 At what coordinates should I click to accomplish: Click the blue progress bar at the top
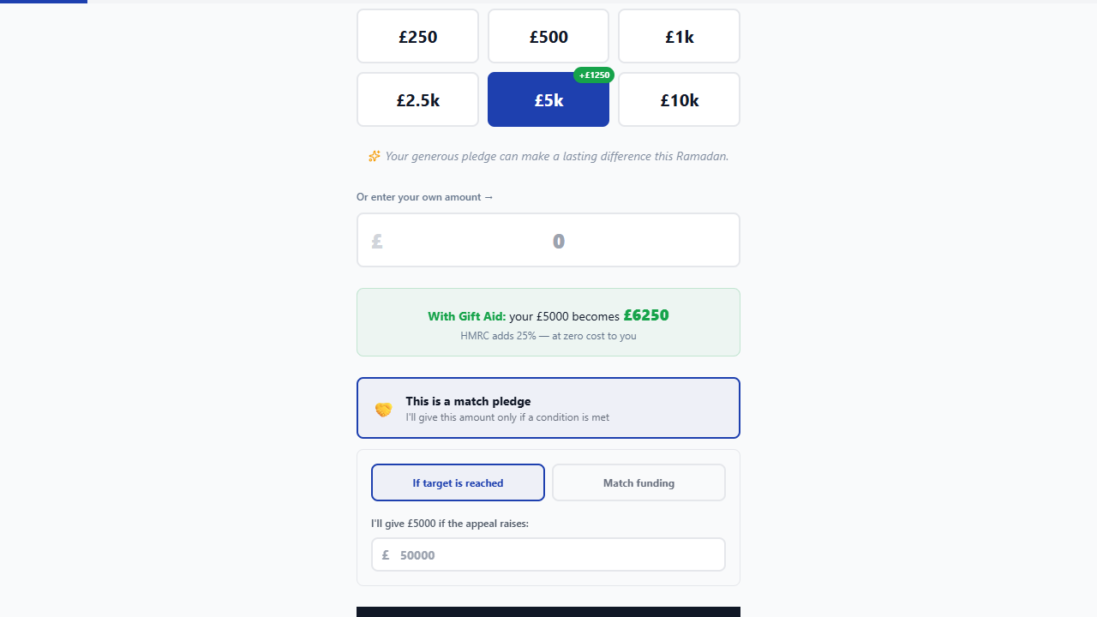(43, 2)
